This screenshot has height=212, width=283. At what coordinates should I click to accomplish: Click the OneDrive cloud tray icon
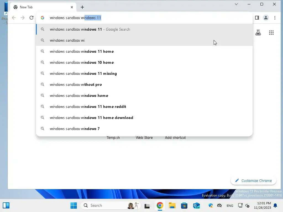pos(219,205)
